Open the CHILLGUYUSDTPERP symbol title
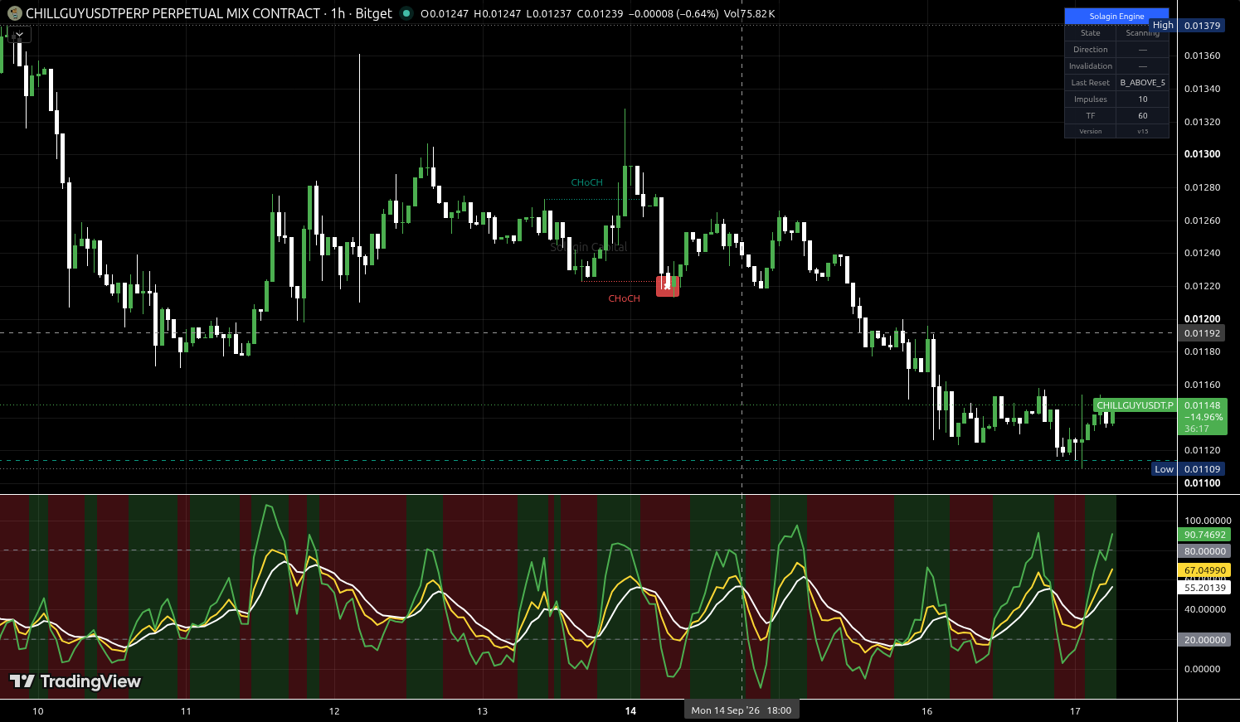Screen dimensions: 1240x722 [x=173, y=13]
